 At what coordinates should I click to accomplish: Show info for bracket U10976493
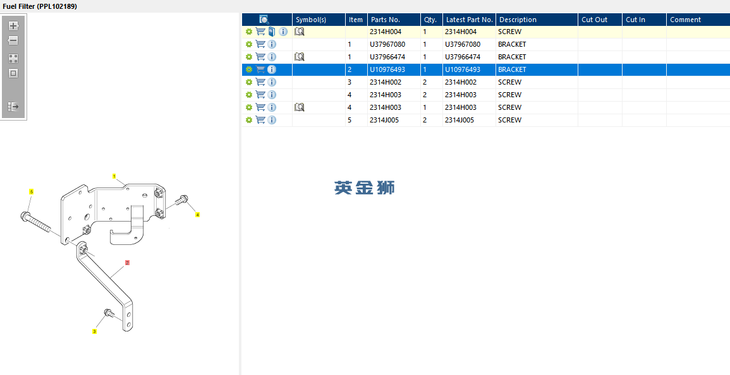(272, 69)
